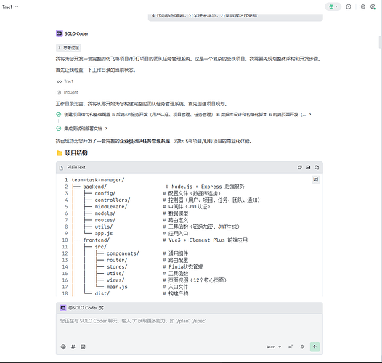Click the Thought step entry
The width and height of the screenshot is (382, 363).
click(x=68, y=93)
